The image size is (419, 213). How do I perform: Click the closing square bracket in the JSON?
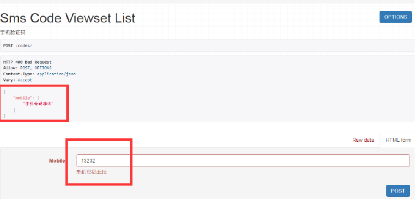[x=14, y=110]
